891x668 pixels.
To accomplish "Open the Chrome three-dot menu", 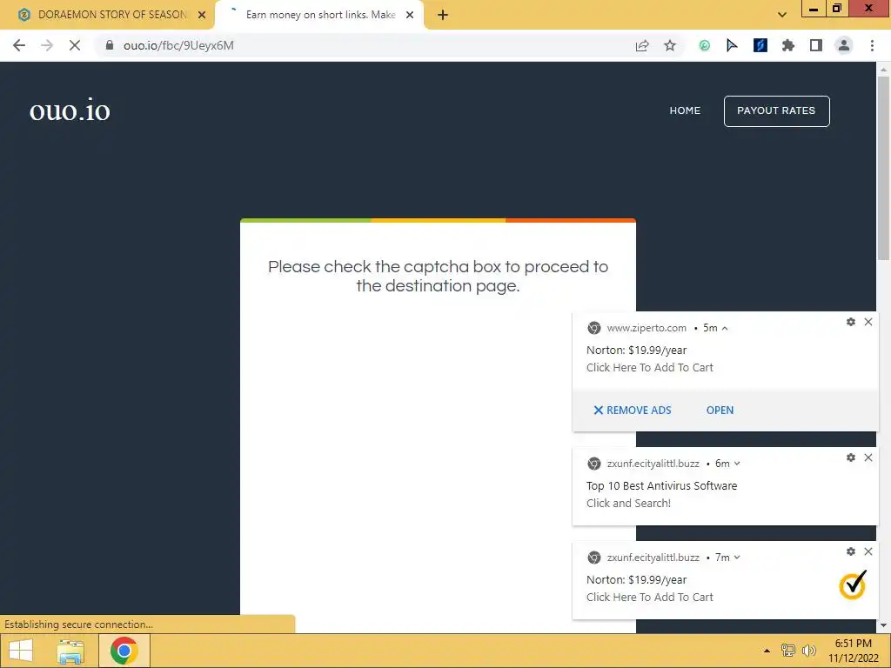I will 872,45.
